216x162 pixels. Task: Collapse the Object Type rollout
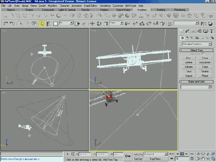click(x=197, y=50)
